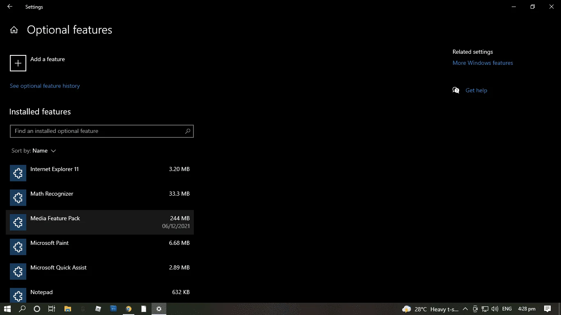Click the 06/12/2021 install date
Screen dimensions: 561x315
point(176,226)
